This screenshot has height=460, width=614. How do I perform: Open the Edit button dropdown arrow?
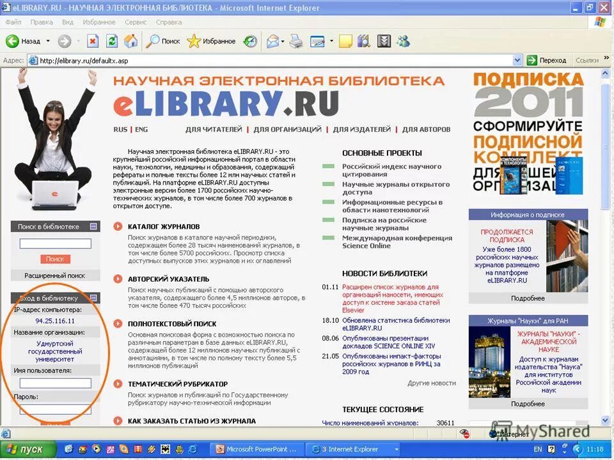(331, 41)
